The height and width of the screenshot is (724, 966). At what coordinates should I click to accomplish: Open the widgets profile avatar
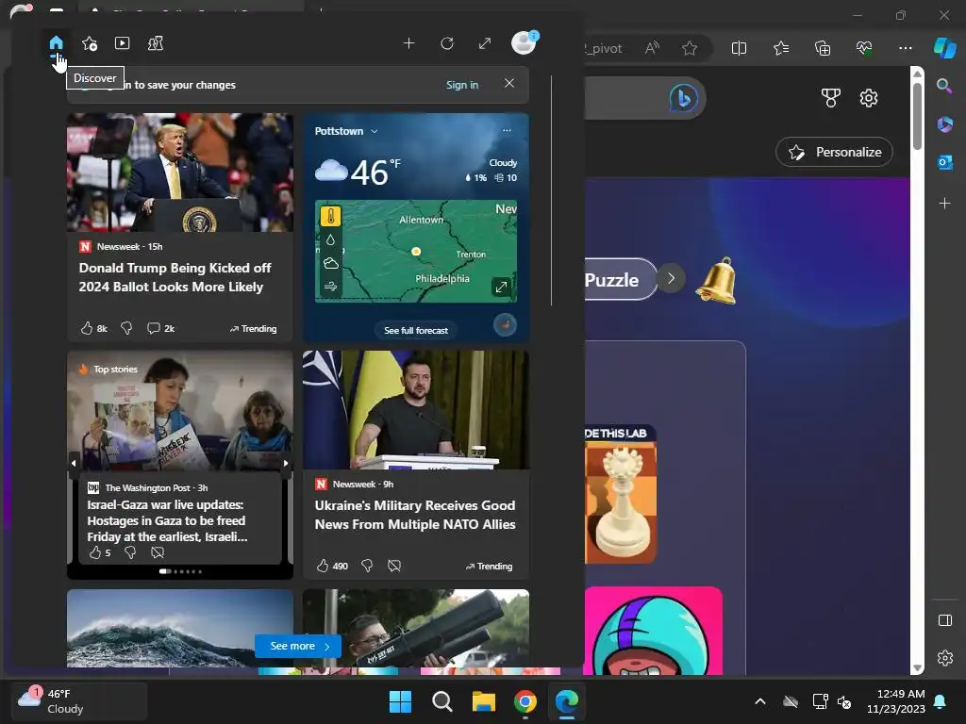[x=525, y=43]
